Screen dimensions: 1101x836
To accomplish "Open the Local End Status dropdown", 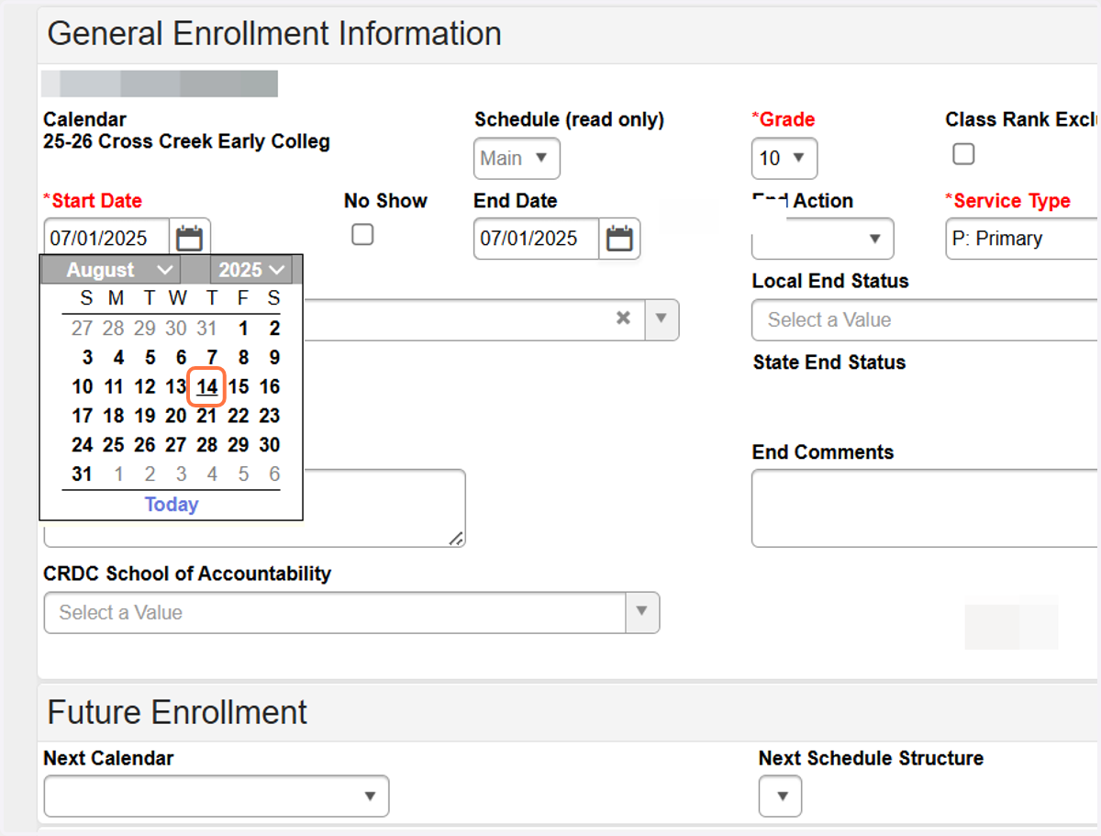I will coord(926,320).
